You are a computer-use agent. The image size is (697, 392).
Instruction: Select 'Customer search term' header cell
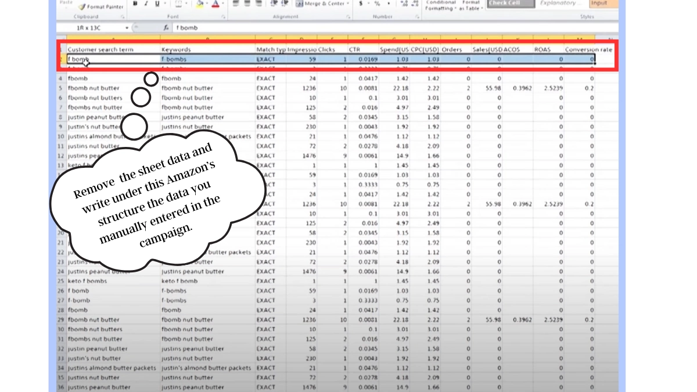click(x=113, y=50)
